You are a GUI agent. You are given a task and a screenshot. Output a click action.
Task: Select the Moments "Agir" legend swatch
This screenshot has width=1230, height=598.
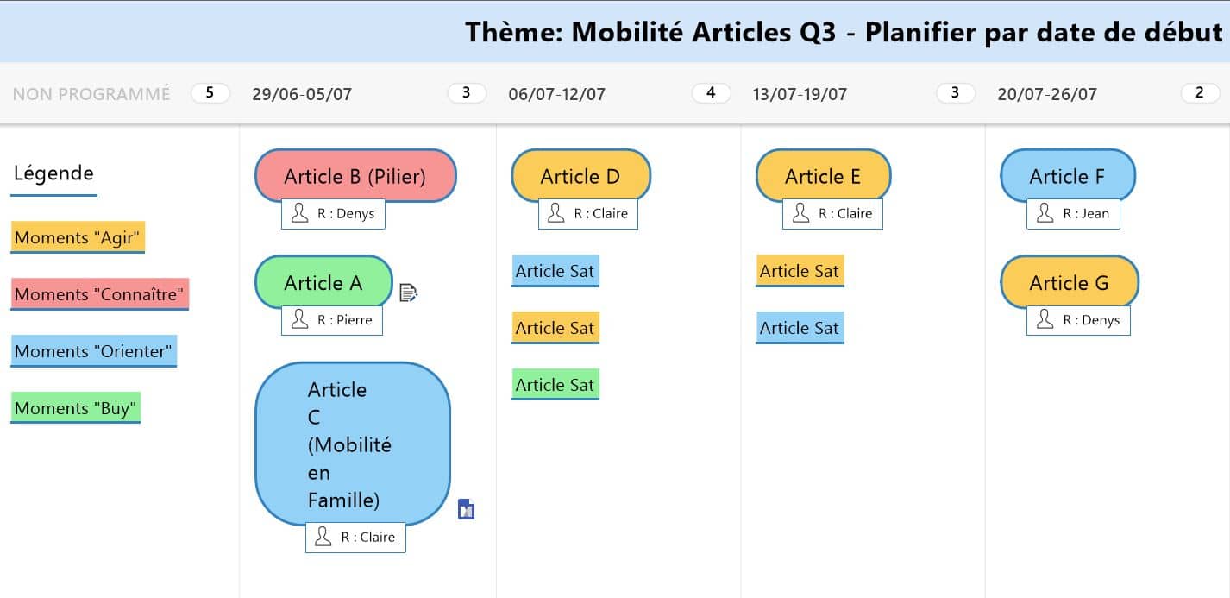point(78,237)
